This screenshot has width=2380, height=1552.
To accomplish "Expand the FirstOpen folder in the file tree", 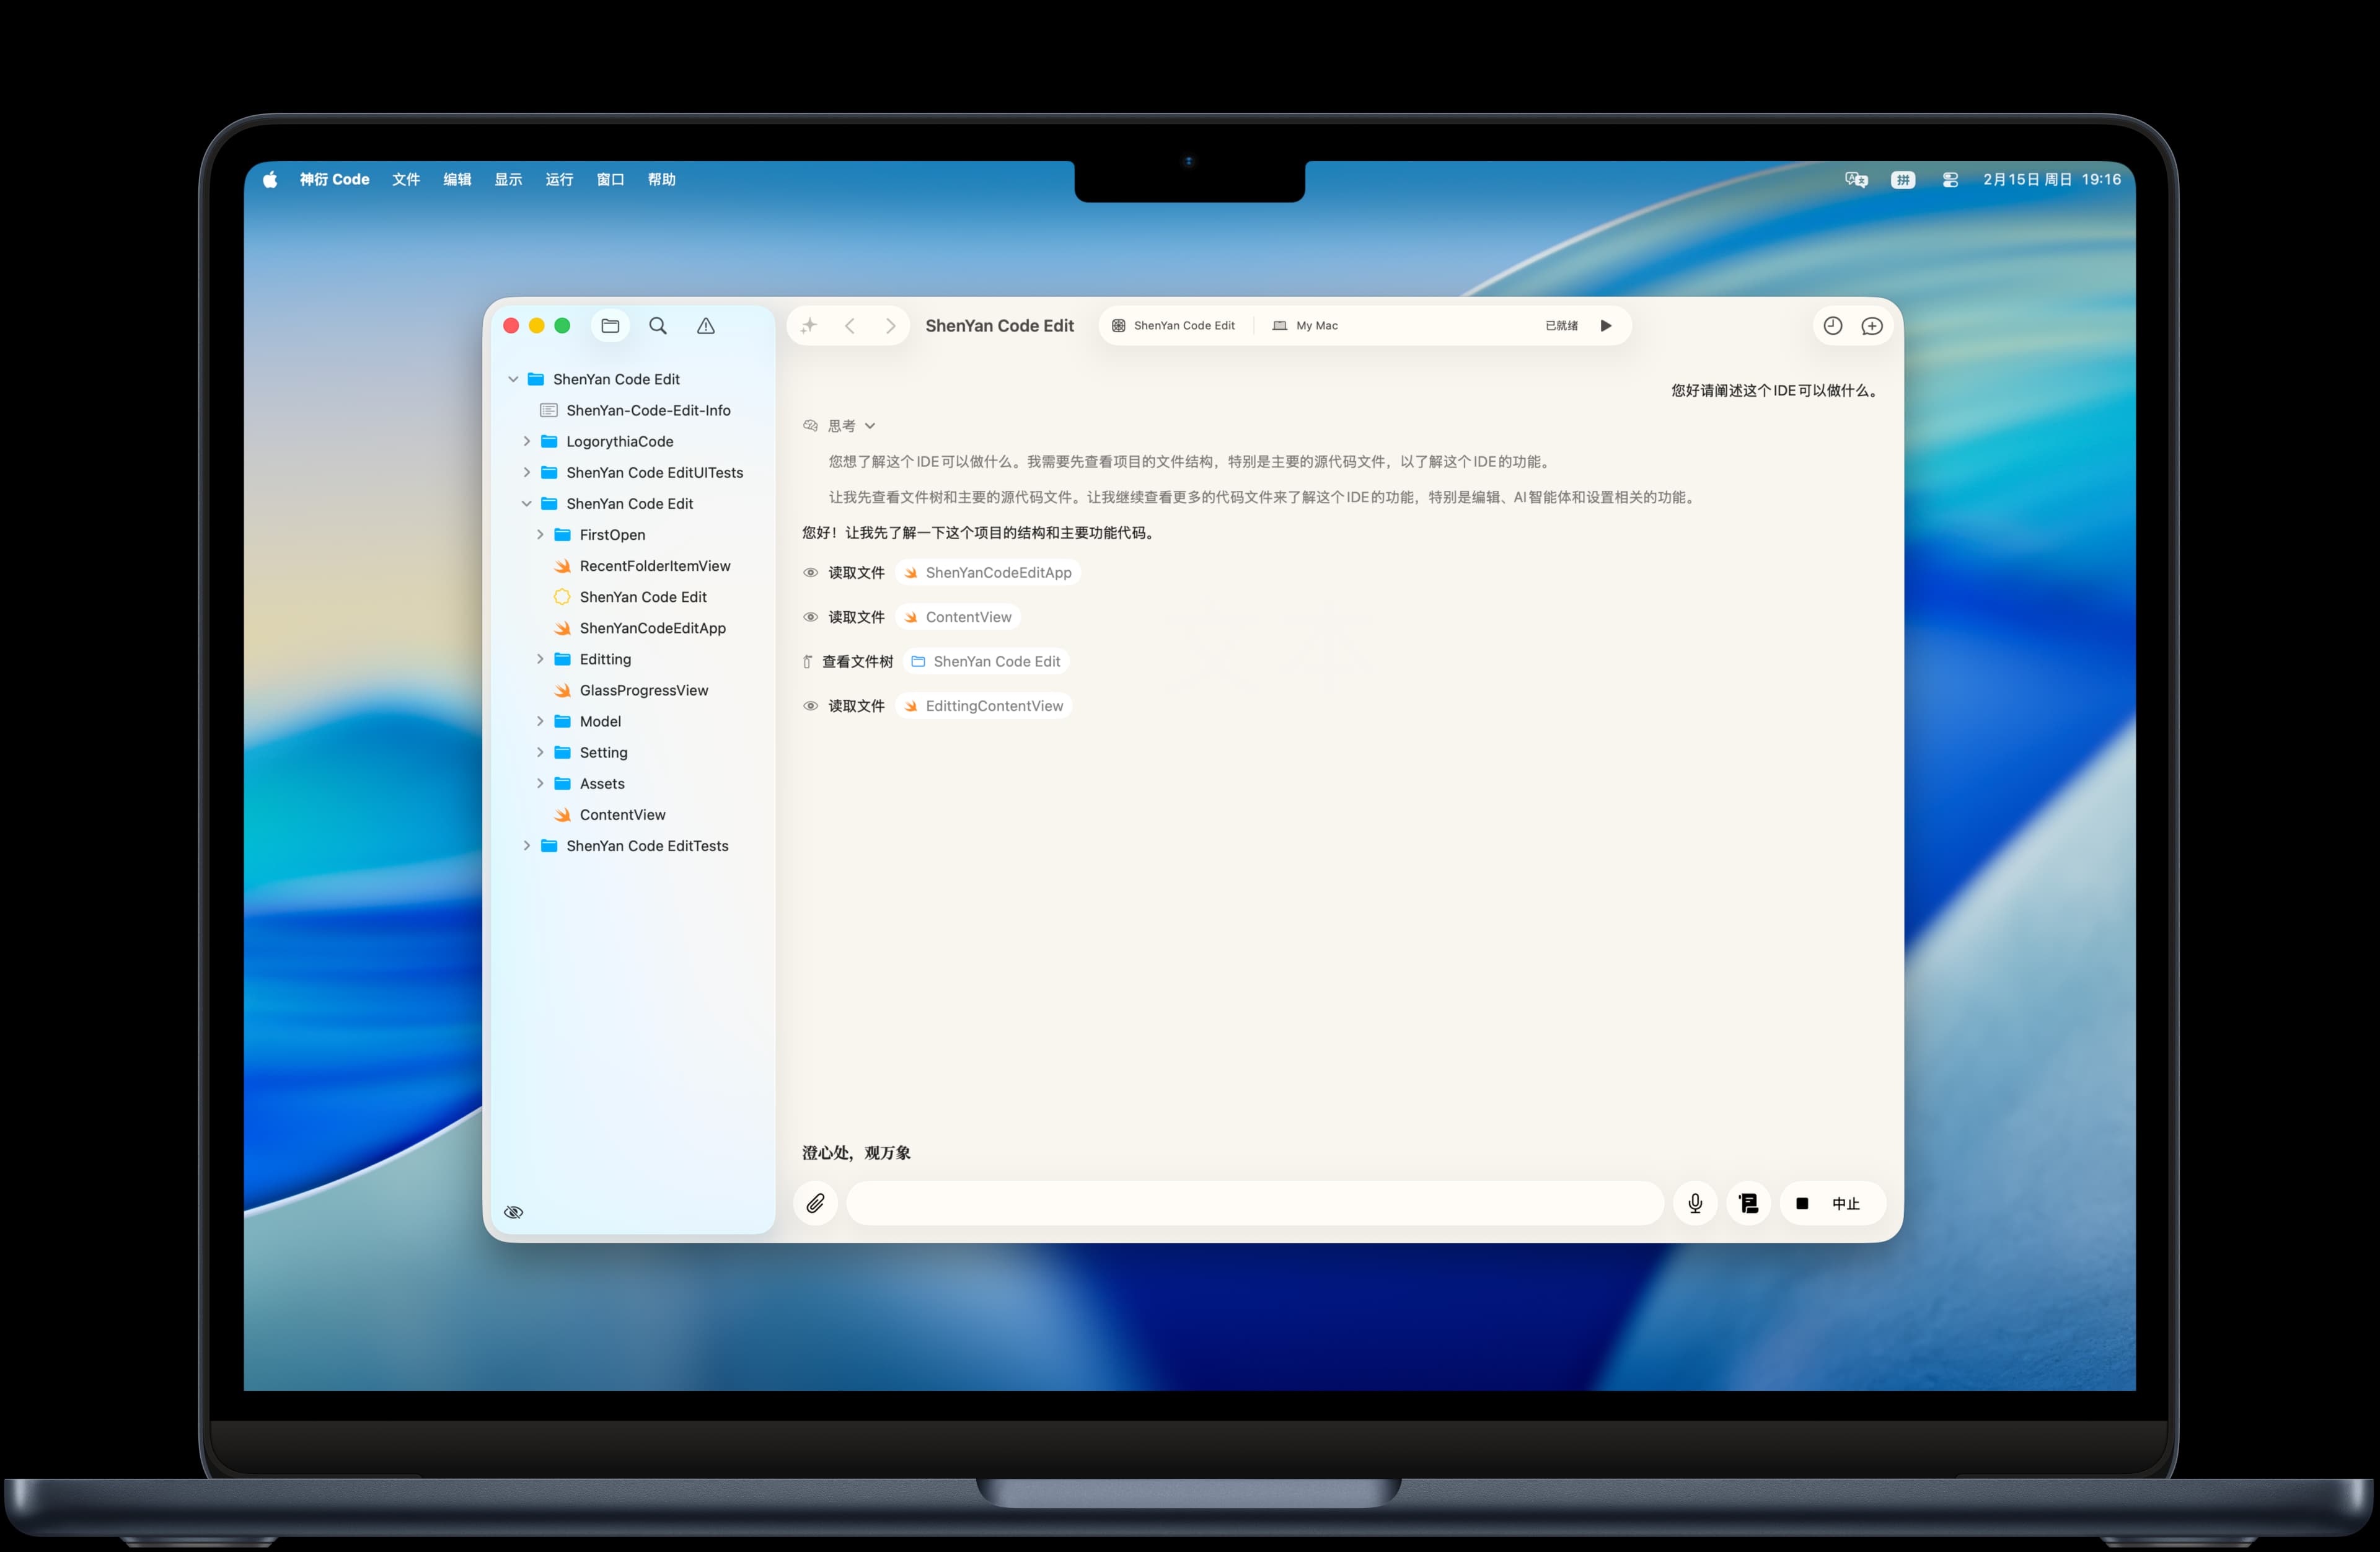I will [541, 534].
